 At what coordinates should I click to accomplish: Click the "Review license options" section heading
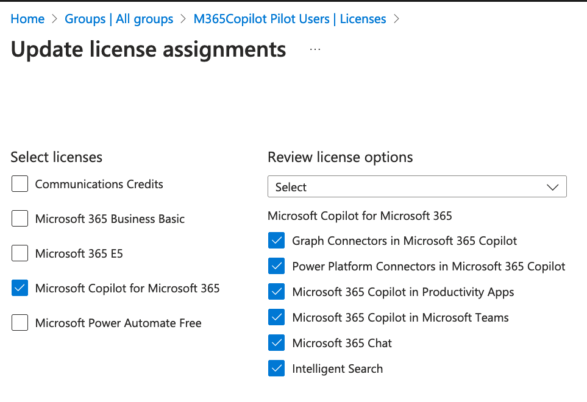pyautogui.click(x=340, y=157)
